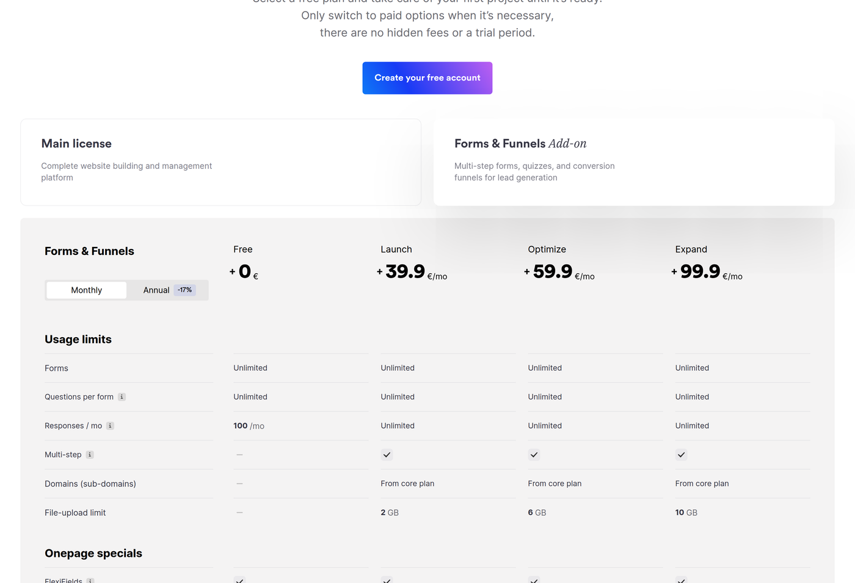The width and height of the screenshot is (855, 583).
Task: Open the Forms & Funnels Add-on card
Action: point(634,162)
